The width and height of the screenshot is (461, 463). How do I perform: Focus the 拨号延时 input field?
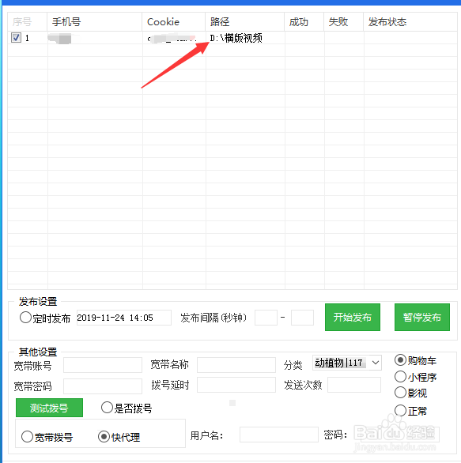coord(236,385)
